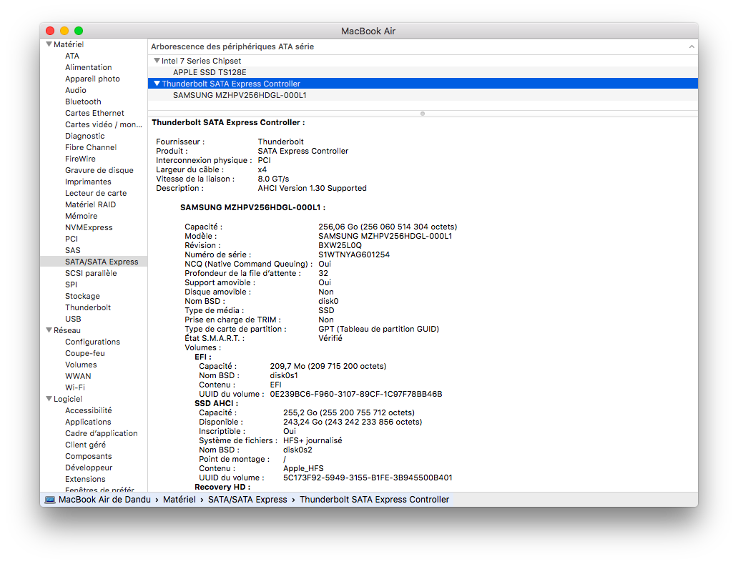Collapse the Logiciel sidebar section

pos(49,399)
